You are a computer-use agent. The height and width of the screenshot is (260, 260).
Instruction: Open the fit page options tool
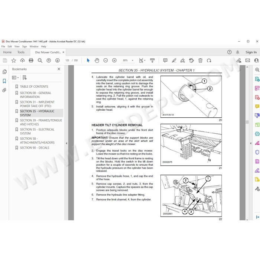click(x=142, y=60)
